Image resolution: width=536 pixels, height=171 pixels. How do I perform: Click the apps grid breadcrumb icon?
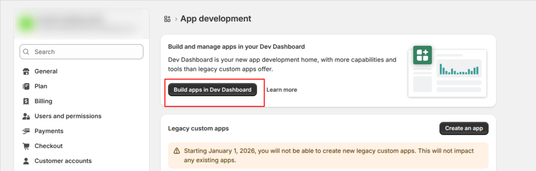click(x=168, y=19)
